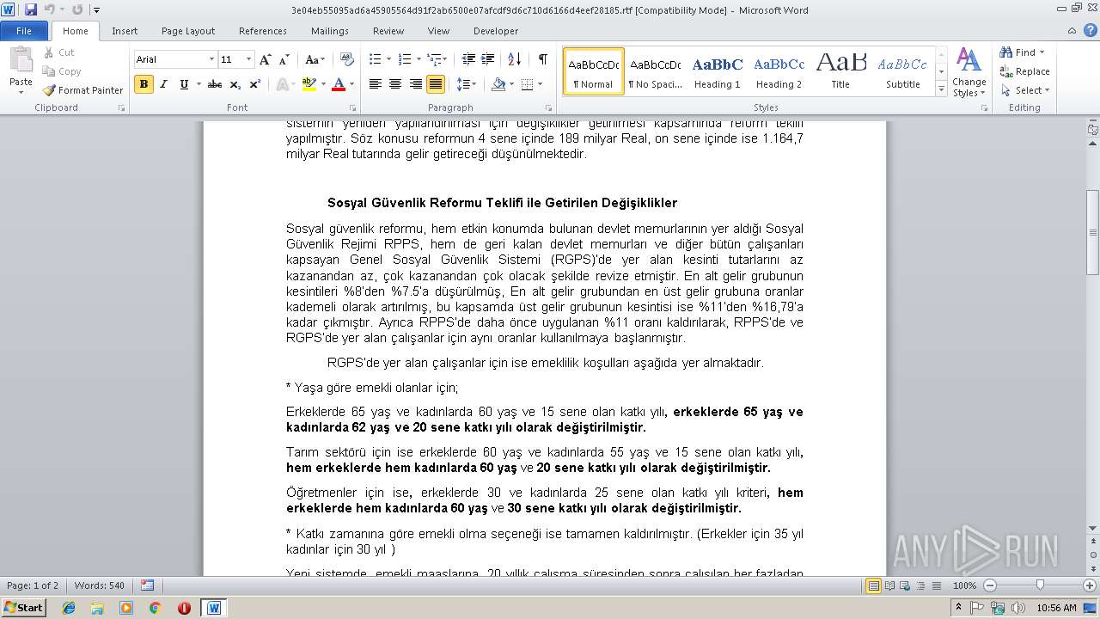Switch to the Page Layout tab
This screenshot has height=619, width=1100.
[x=188, y=31]
